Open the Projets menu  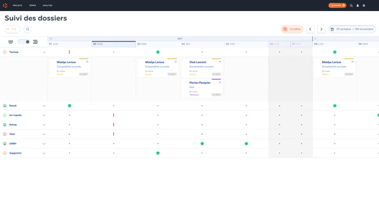[x=17, y=5]
